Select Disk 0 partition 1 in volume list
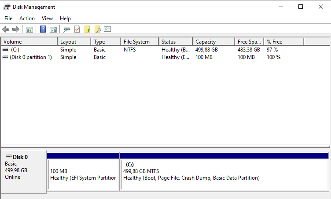 click(x=30, y=57)
